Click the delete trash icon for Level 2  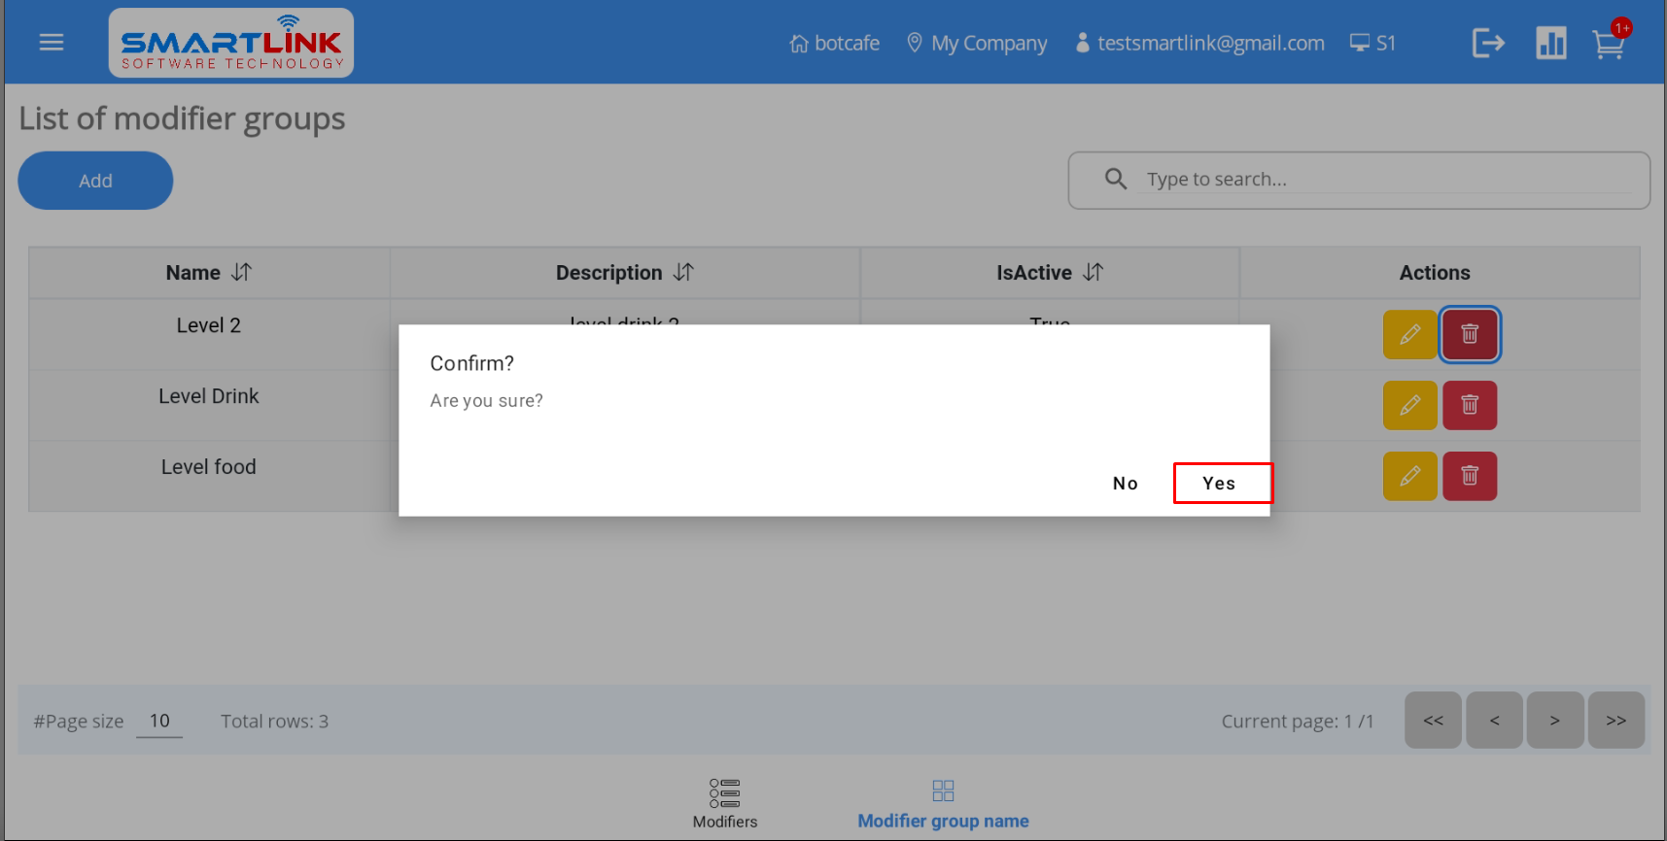(x=1469, y=334)
